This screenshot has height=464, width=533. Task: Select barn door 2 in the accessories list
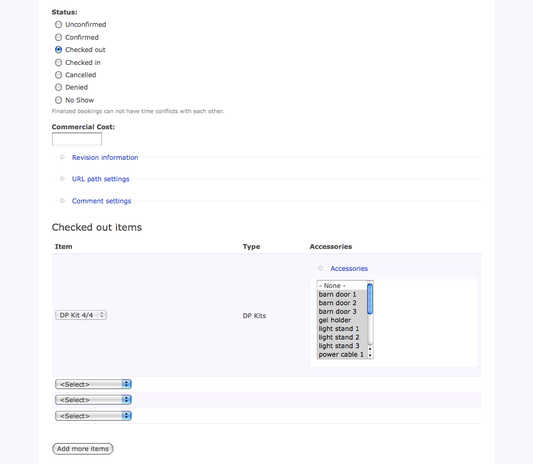[x=337, y=303]
